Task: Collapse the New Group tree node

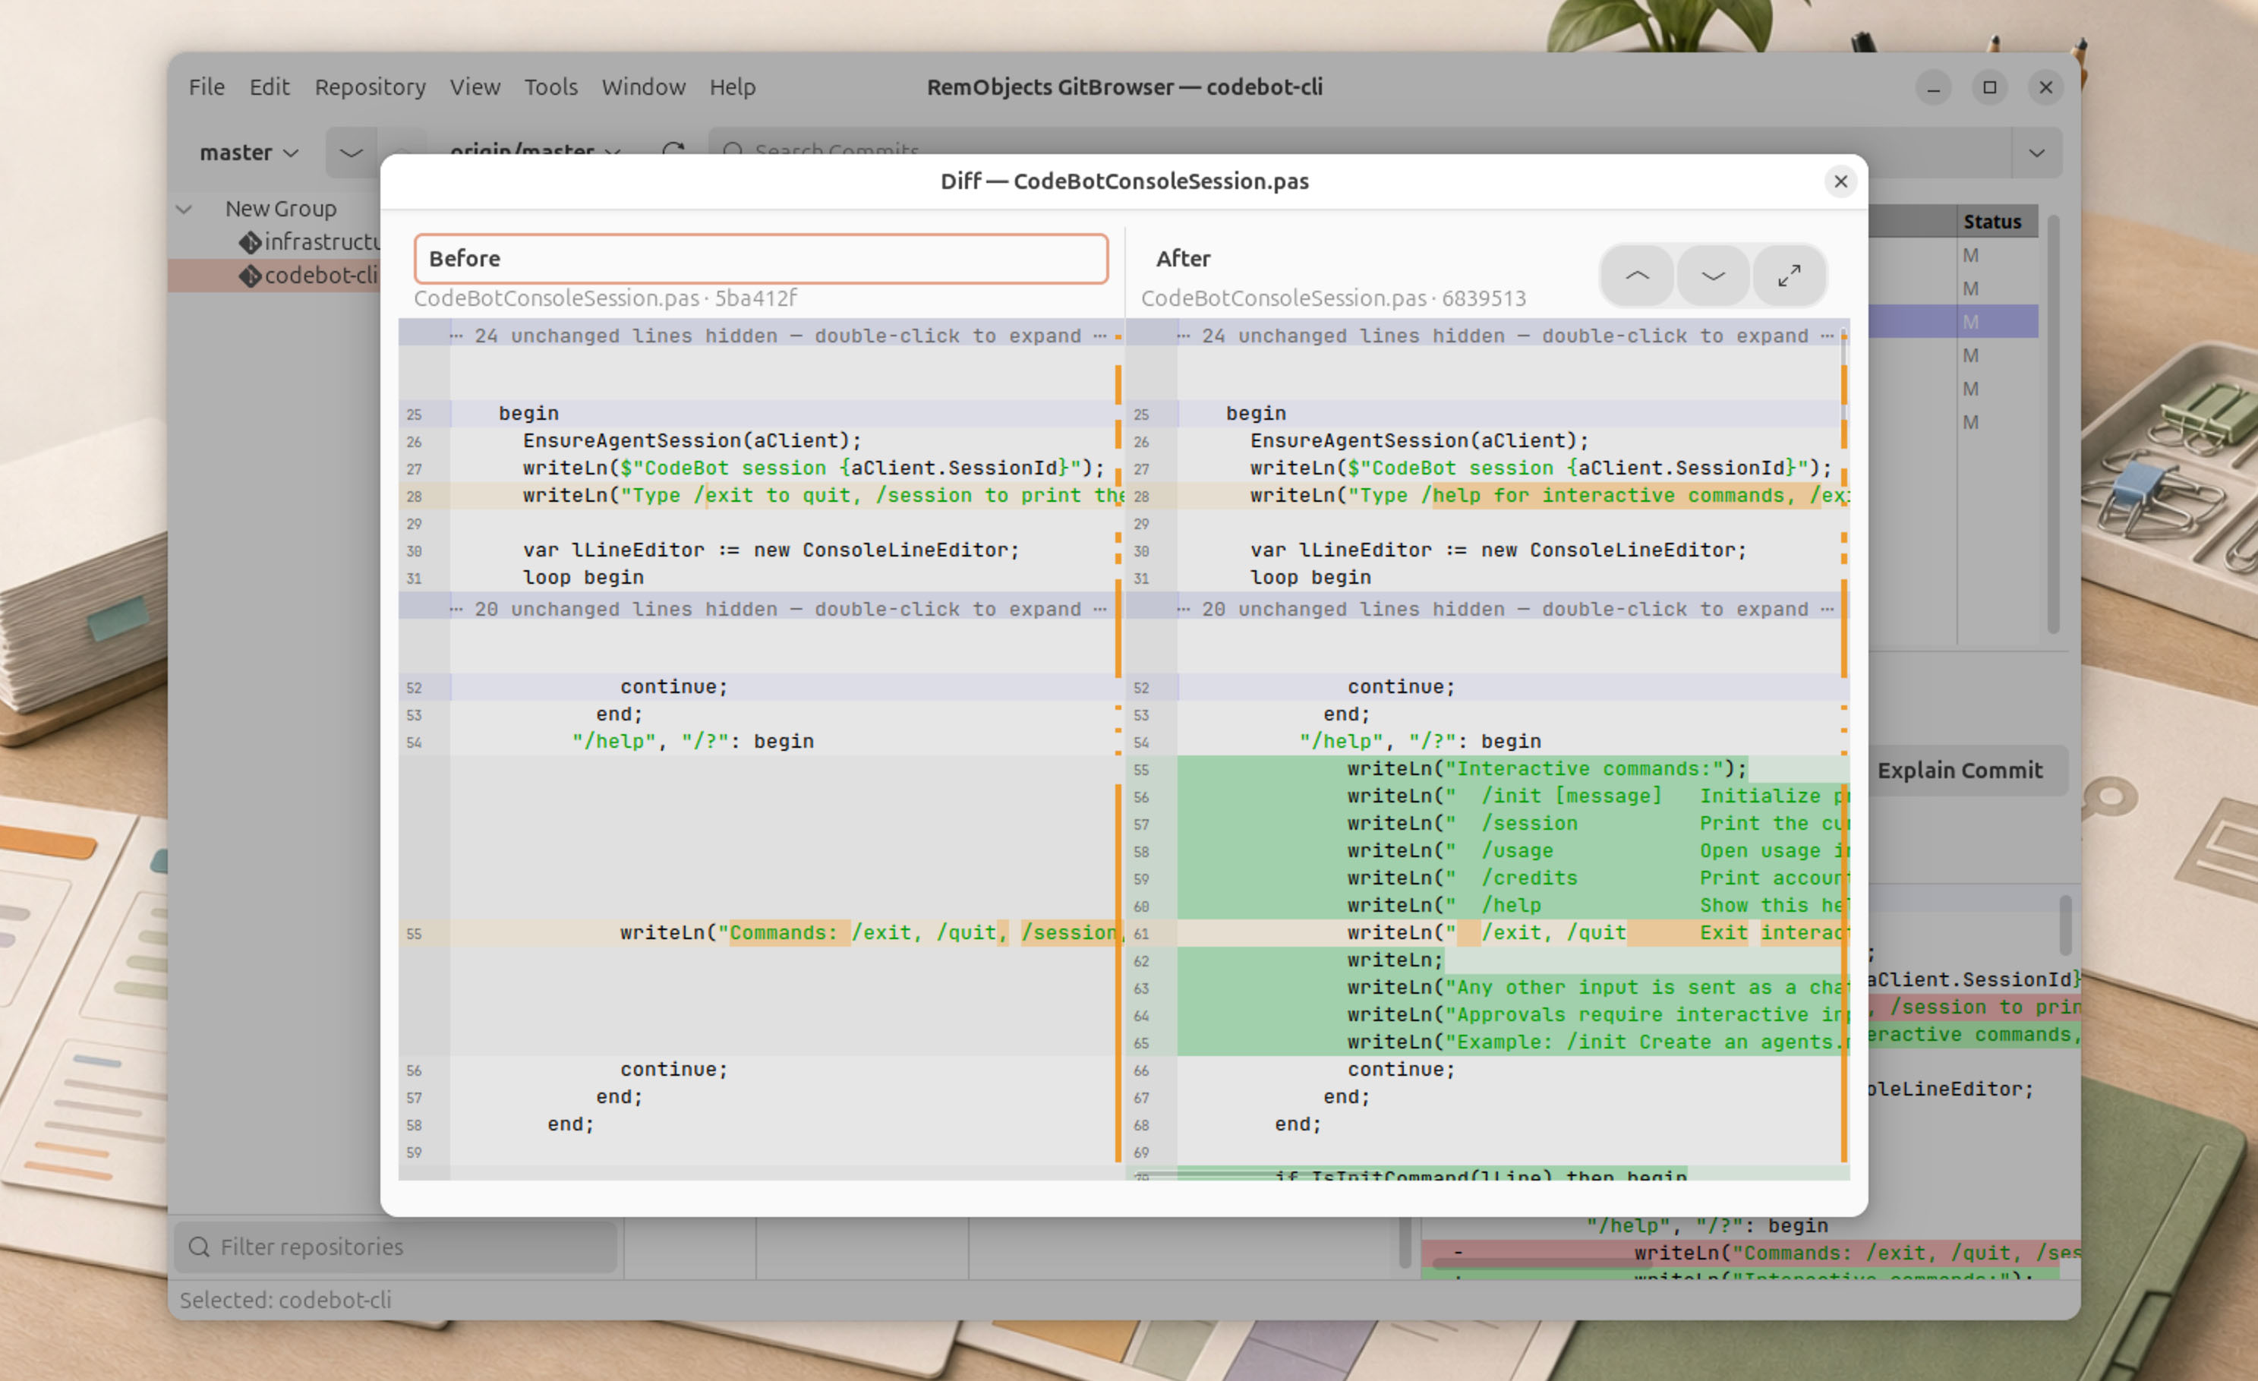Action: pyautogui.click(x=184, y=210)
